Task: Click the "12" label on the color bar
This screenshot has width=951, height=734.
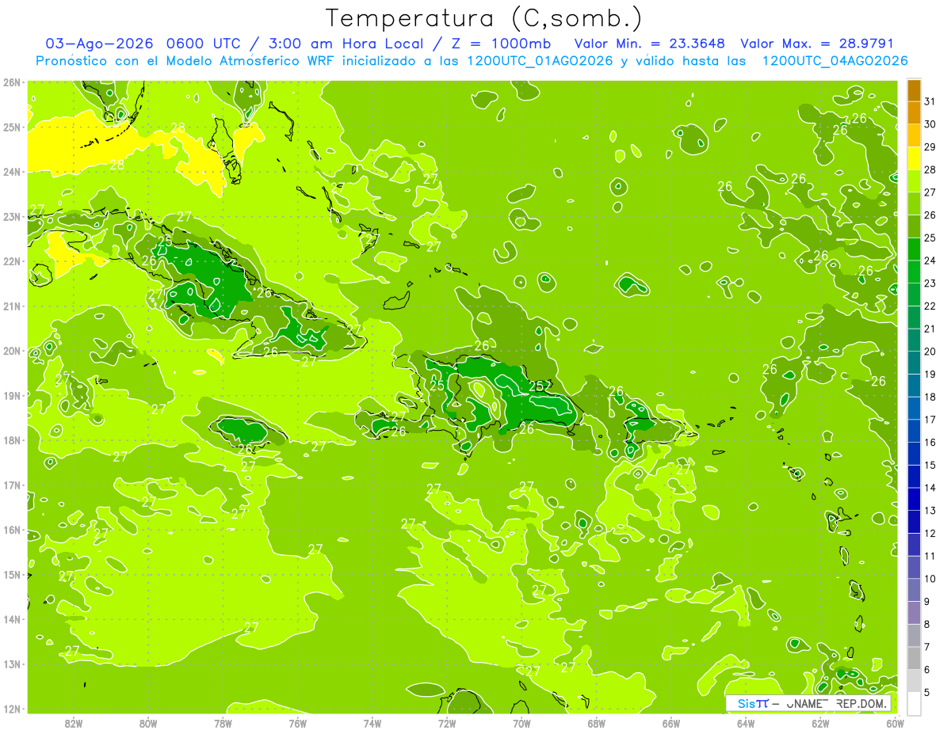Action: 930,533
